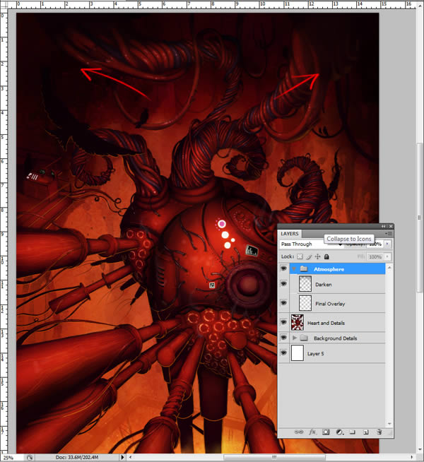Create a new layer

[365, 432]
